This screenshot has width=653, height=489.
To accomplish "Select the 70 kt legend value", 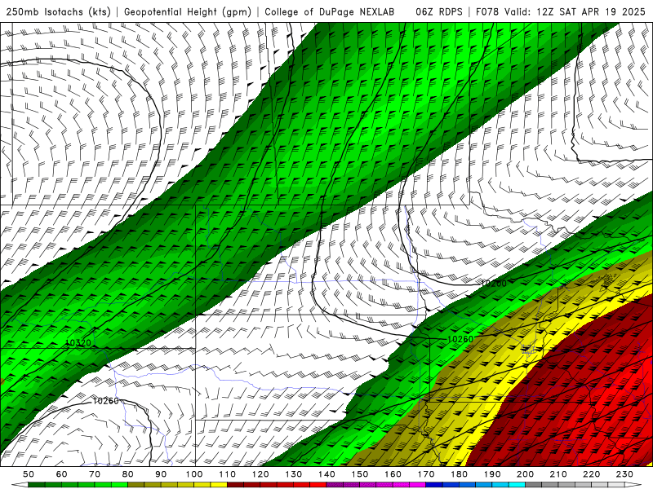I will click(95, 474).
